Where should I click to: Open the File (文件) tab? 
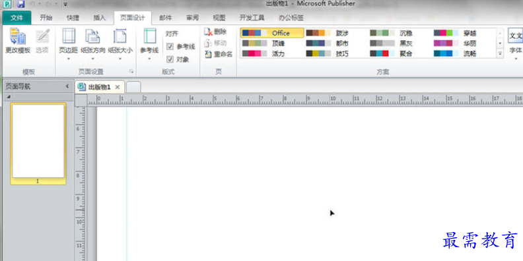[17, 18]
